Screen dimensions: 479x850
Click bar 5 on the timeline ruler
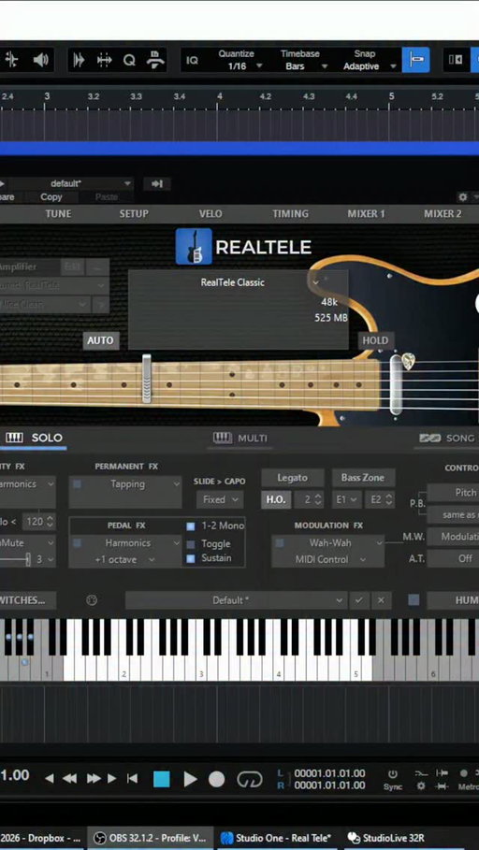point(391,96)
